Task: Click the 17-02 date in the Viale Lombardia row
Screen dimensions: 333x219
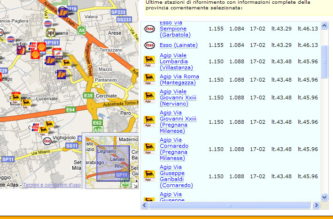Action: (257, 61)
